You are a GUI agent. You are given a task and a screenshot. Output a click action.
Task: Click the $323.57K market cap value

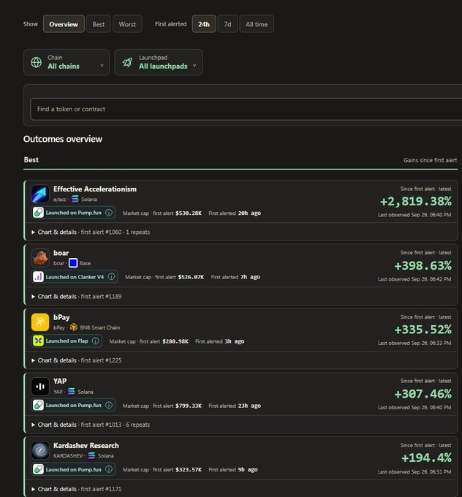click(x=189, y=470)
